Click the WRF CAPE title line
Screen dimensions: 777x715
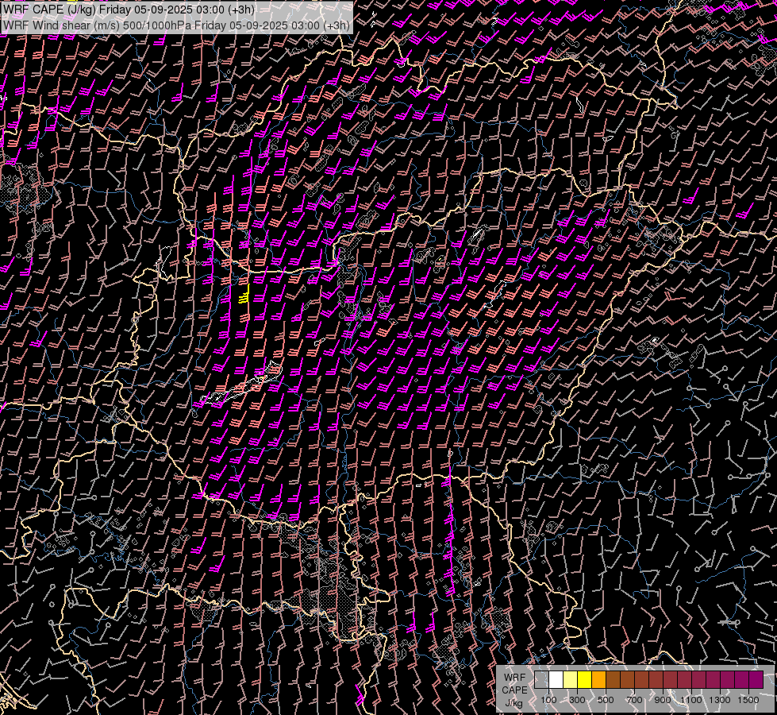[129, 10]
